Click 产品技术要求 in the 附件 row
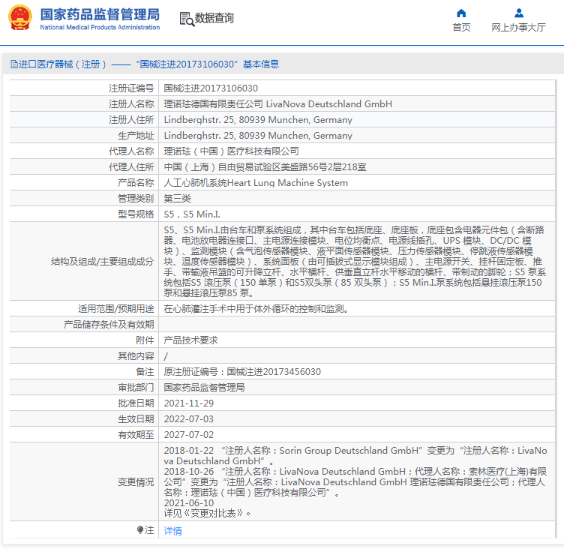The width and height of the screenshot is (564, 549). coord(190,340)
